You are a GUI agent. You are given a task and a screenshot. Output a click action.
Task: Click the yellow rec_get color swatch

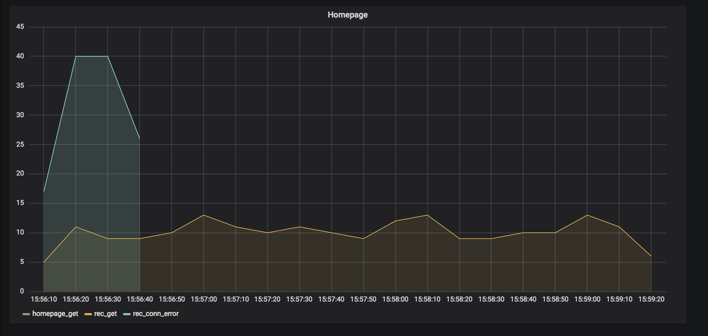coord(88,314)
